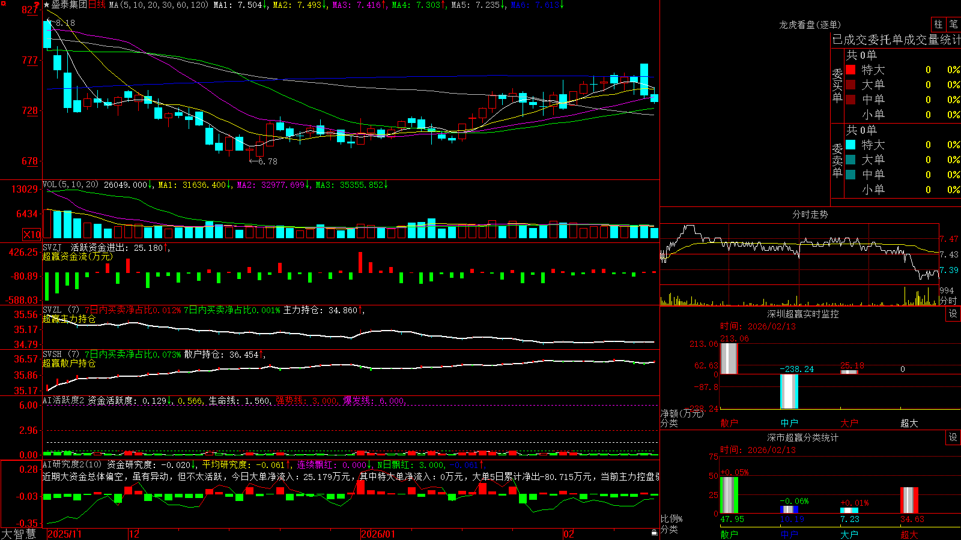Click the 深市超赢分类统计 panel title

coord(802,437)
